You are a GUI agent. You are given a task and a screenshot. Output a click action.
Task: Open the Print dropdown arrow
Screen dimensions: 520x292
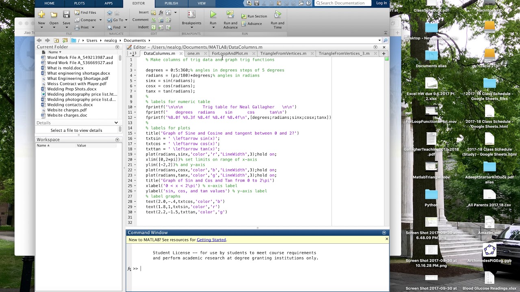93,28
